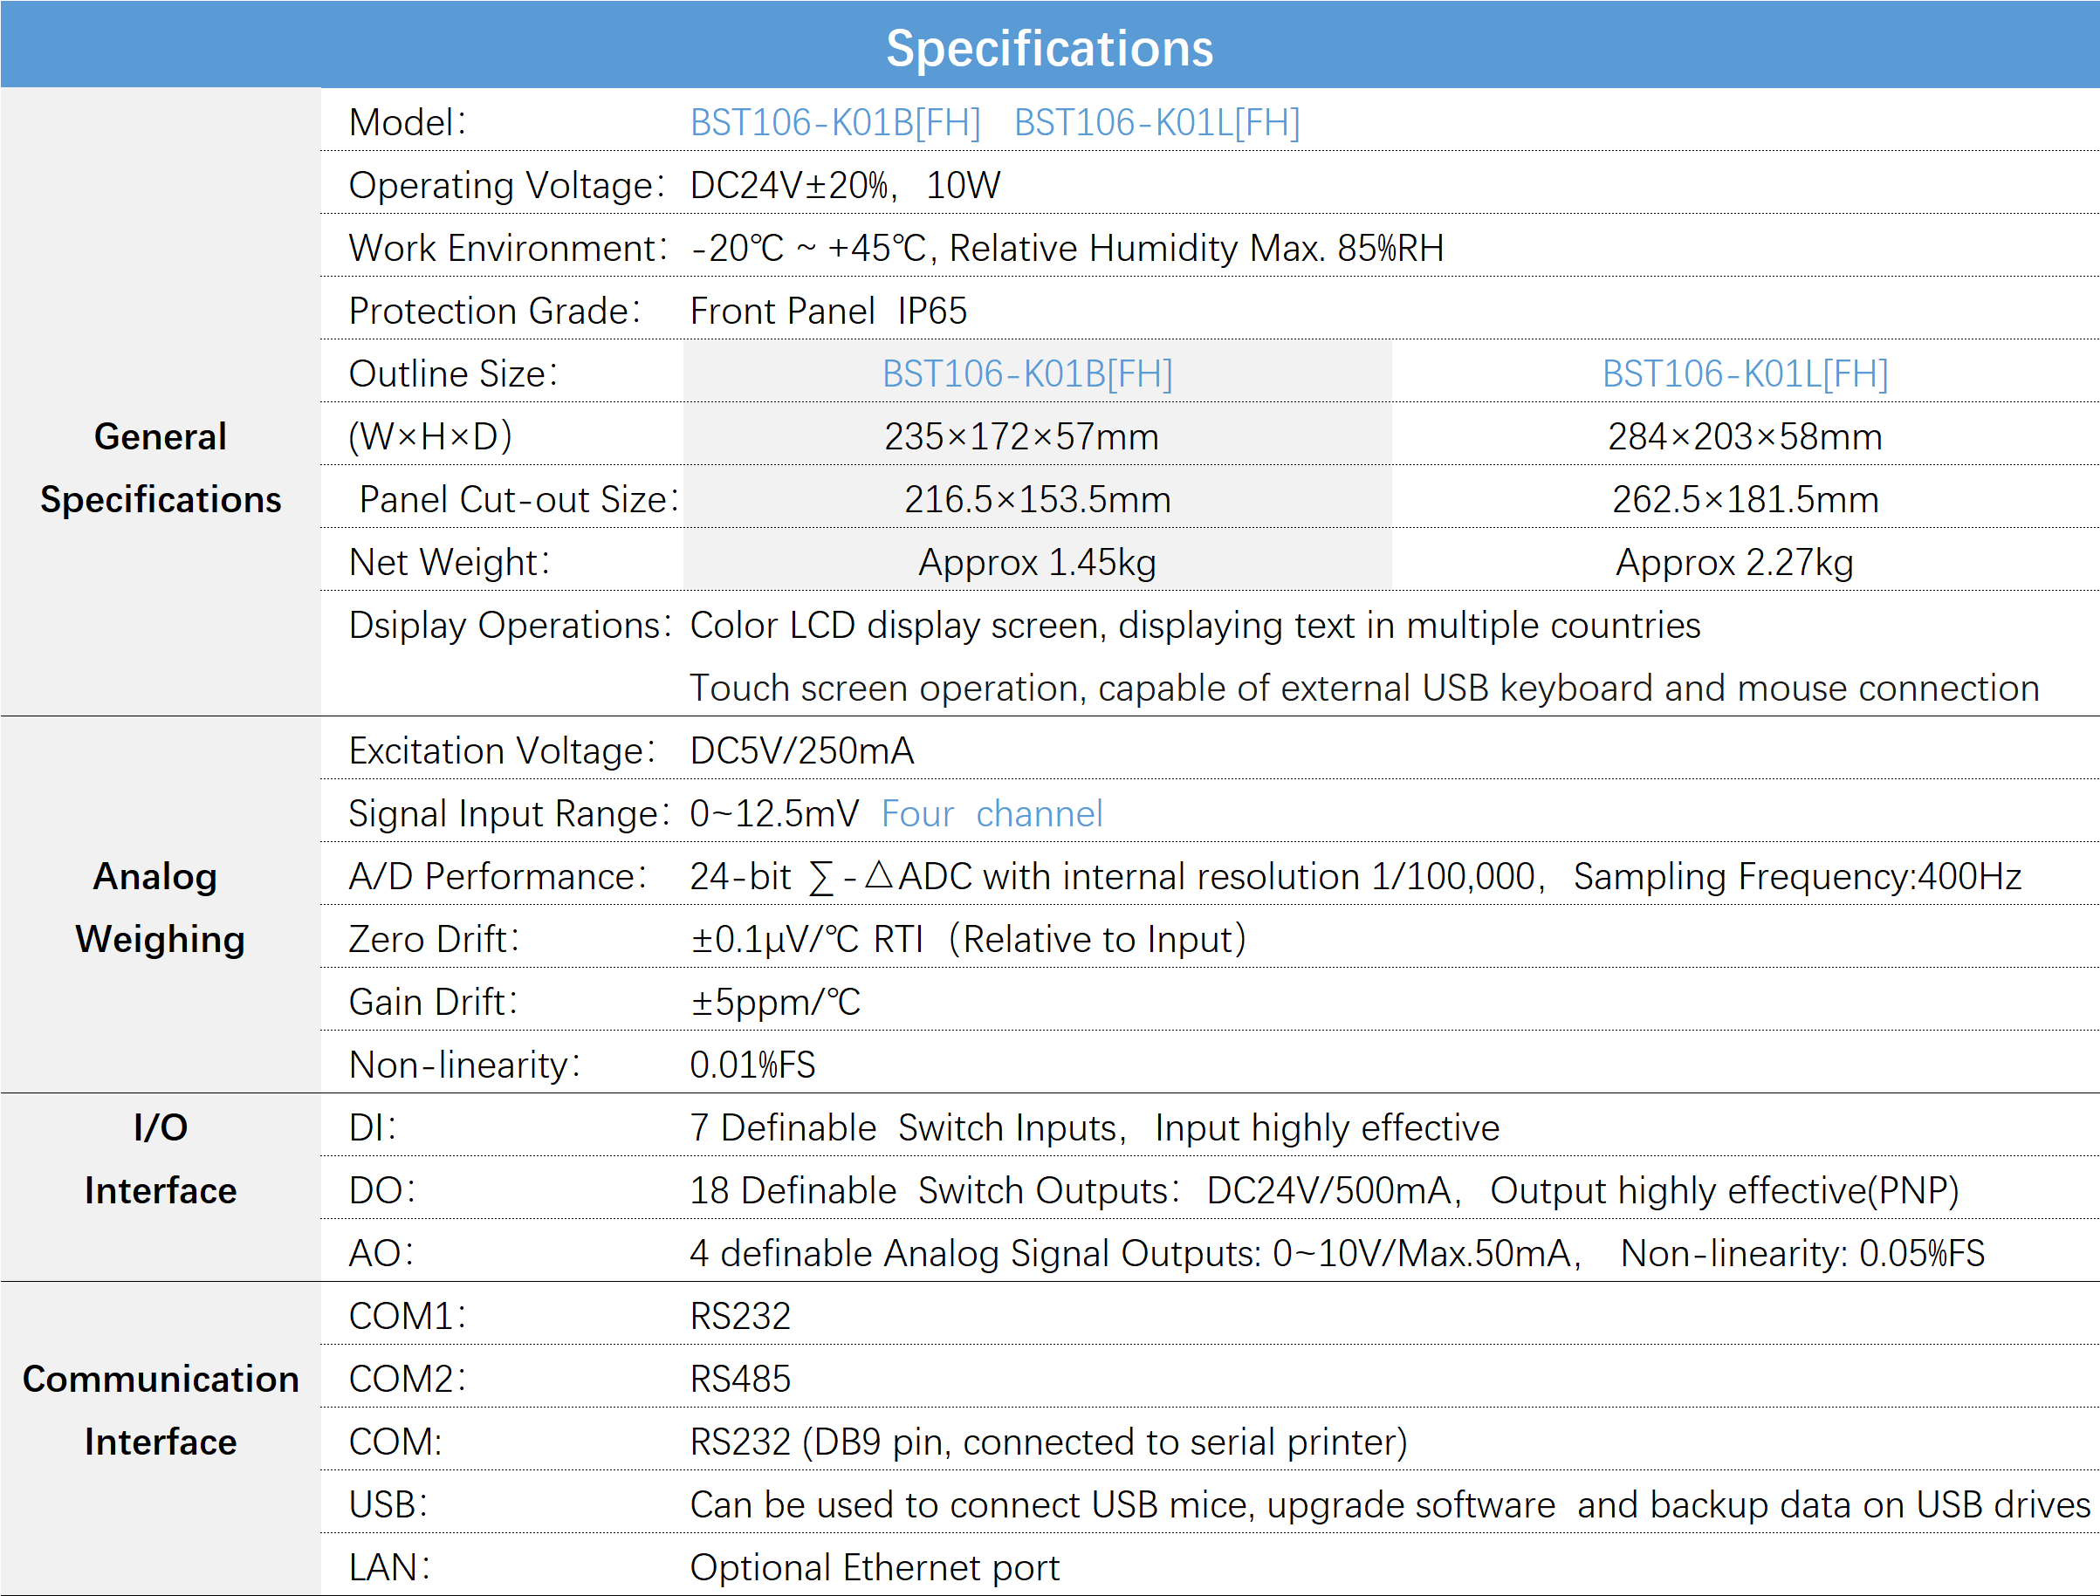Click the DC5V/250mA excitation voltage value

pyautogui.click(x=802, y=750)
